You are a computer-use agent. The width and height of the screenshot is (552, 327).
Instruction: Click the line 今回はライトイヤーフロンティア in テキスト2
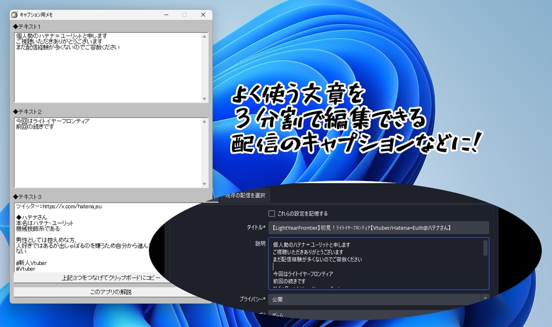coord(53,121)
